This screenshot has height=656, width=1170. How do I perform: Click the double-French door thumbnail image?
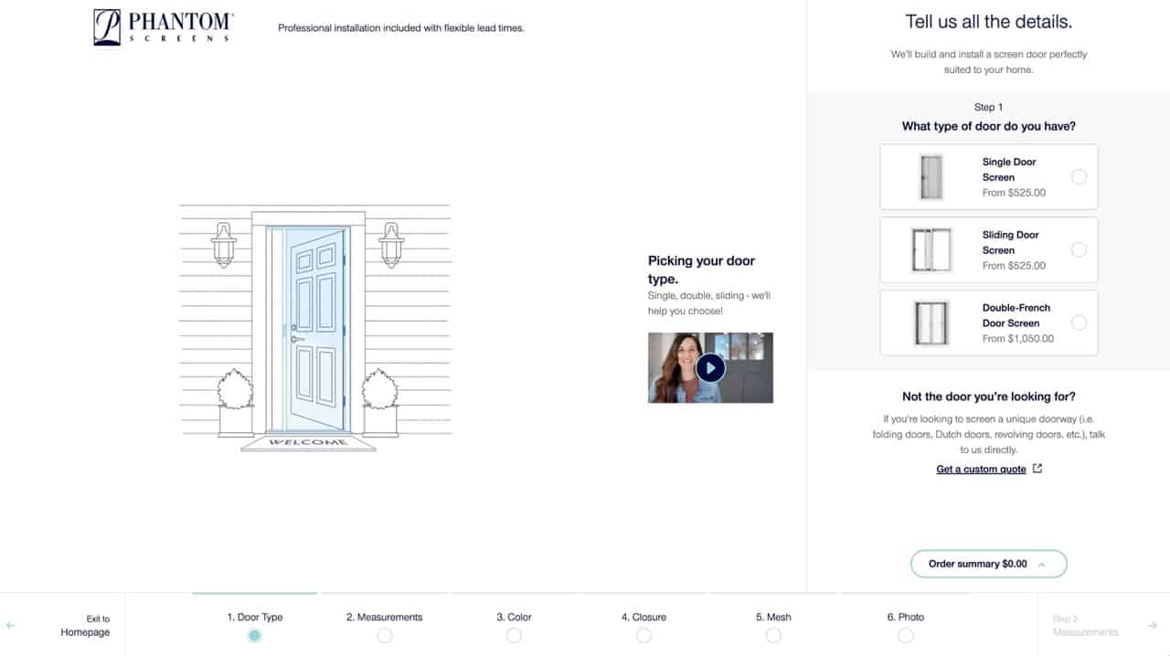click(931, 323)
